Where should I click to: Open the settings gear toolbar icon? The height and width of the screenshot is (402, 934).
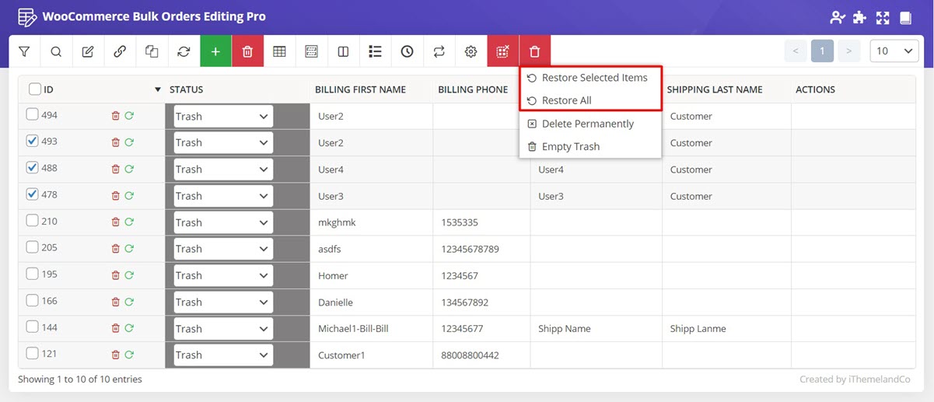click(470, 51)
